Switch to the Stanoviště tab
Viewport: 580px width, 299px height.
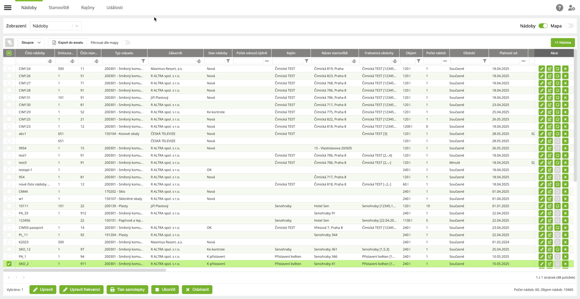58,8
